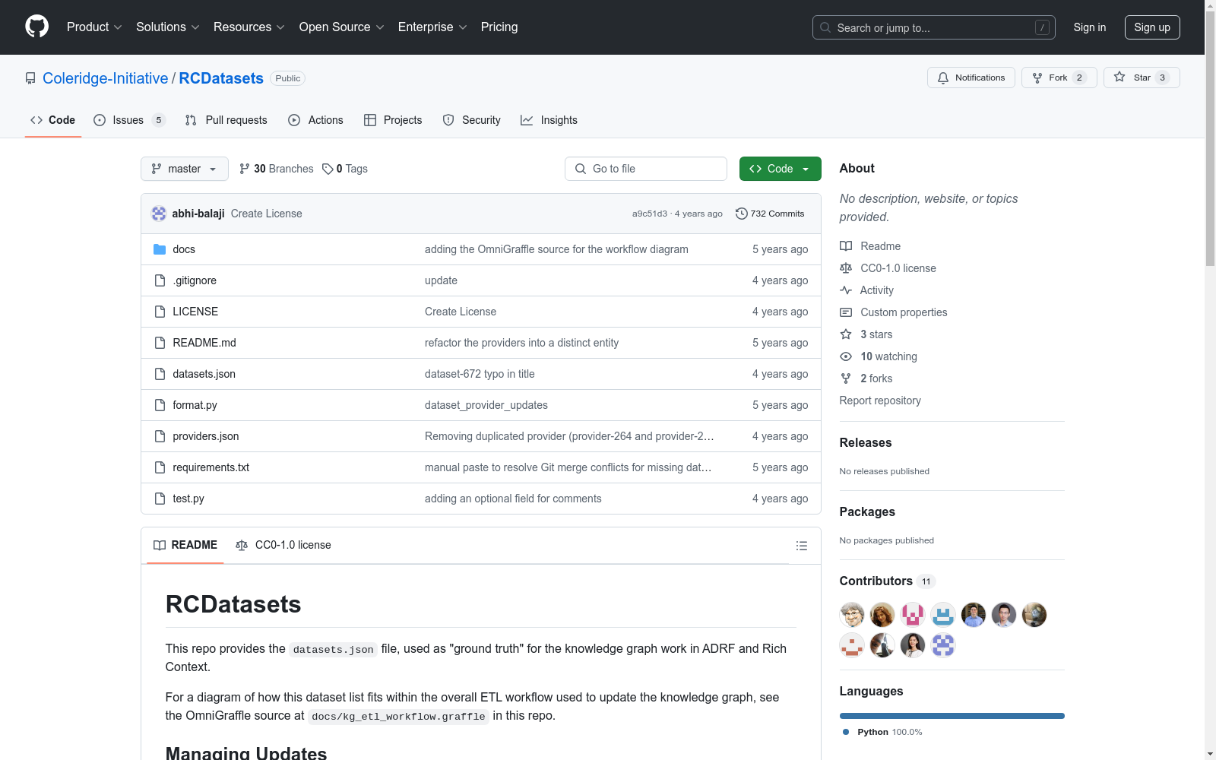Open the 732 Commits history link
1216x760 pixels.
(770, 214)
